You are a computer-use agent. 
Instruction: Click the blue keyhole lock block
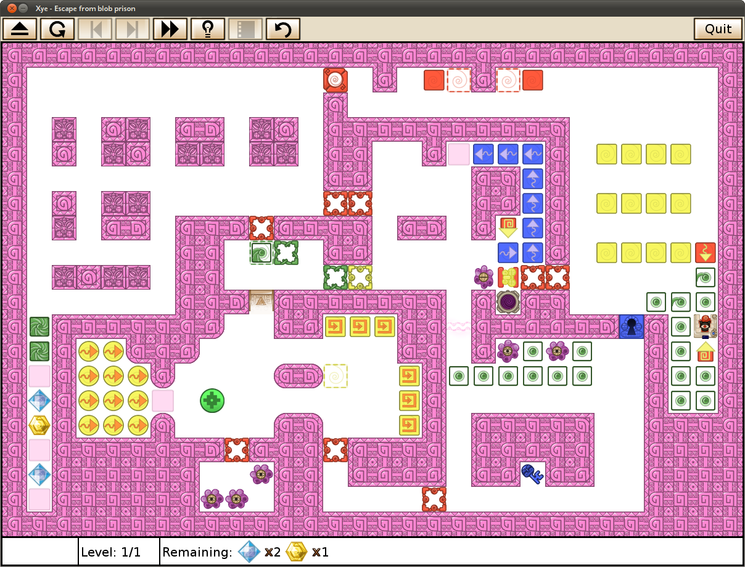632,327
